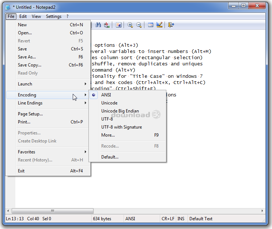Open the Edit menu
This screenshot has width=272, height=229.
coord(23,16)
